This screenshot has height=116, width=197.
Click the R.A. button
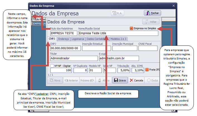click(118, 13)
